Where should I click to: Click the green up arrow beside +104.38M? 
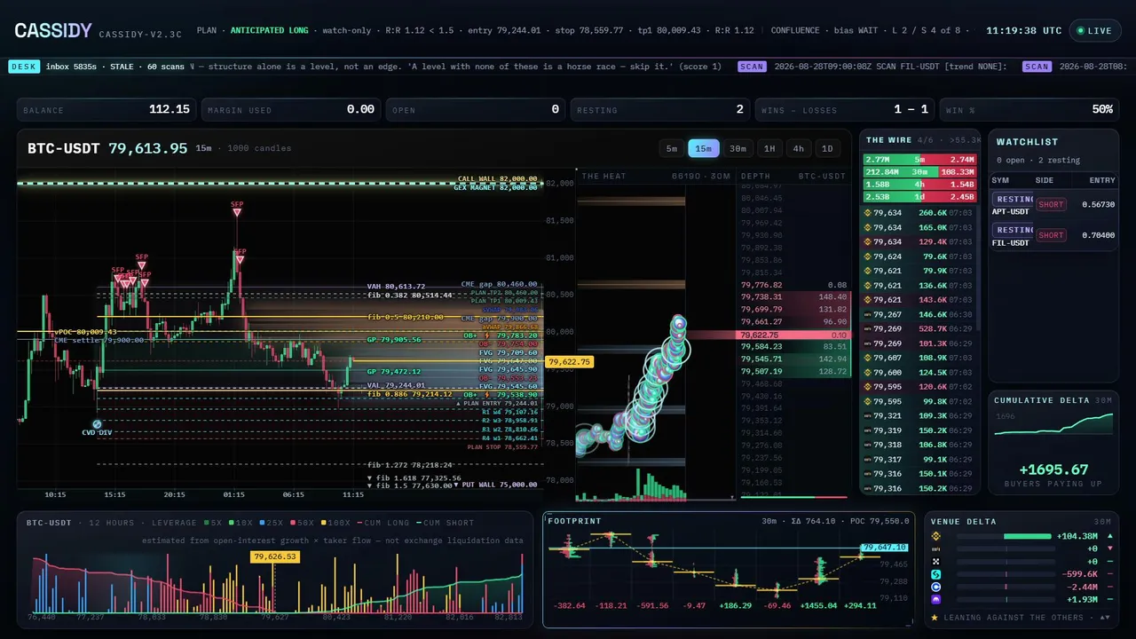[x=1109, y=536]
